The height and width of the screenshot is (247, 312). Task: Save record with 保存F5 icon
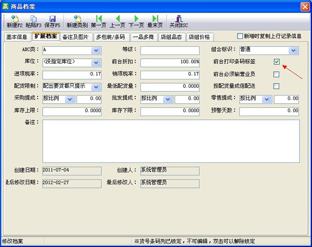click(52, 21)
